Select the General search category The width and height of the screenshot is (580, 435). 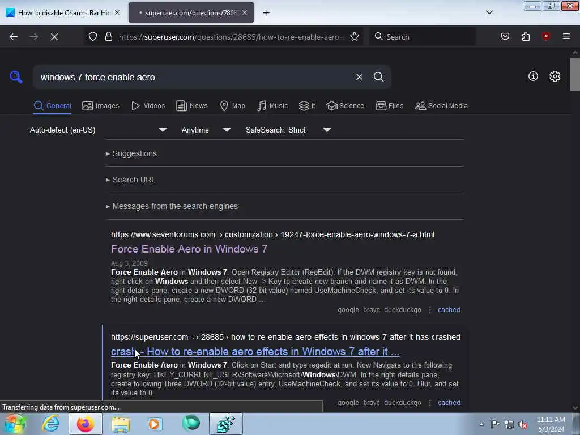[53, 106]
